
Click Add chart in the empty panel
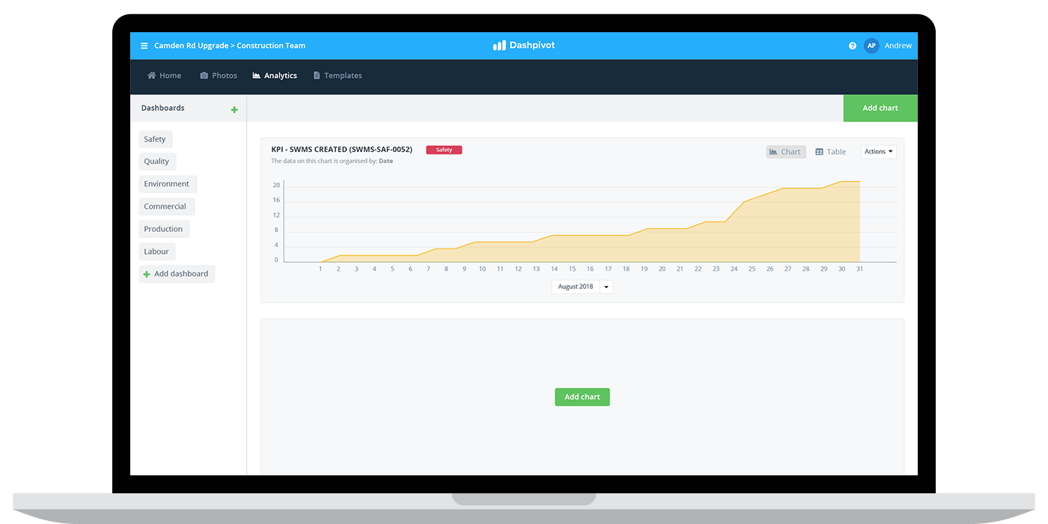tap(582, 397)
